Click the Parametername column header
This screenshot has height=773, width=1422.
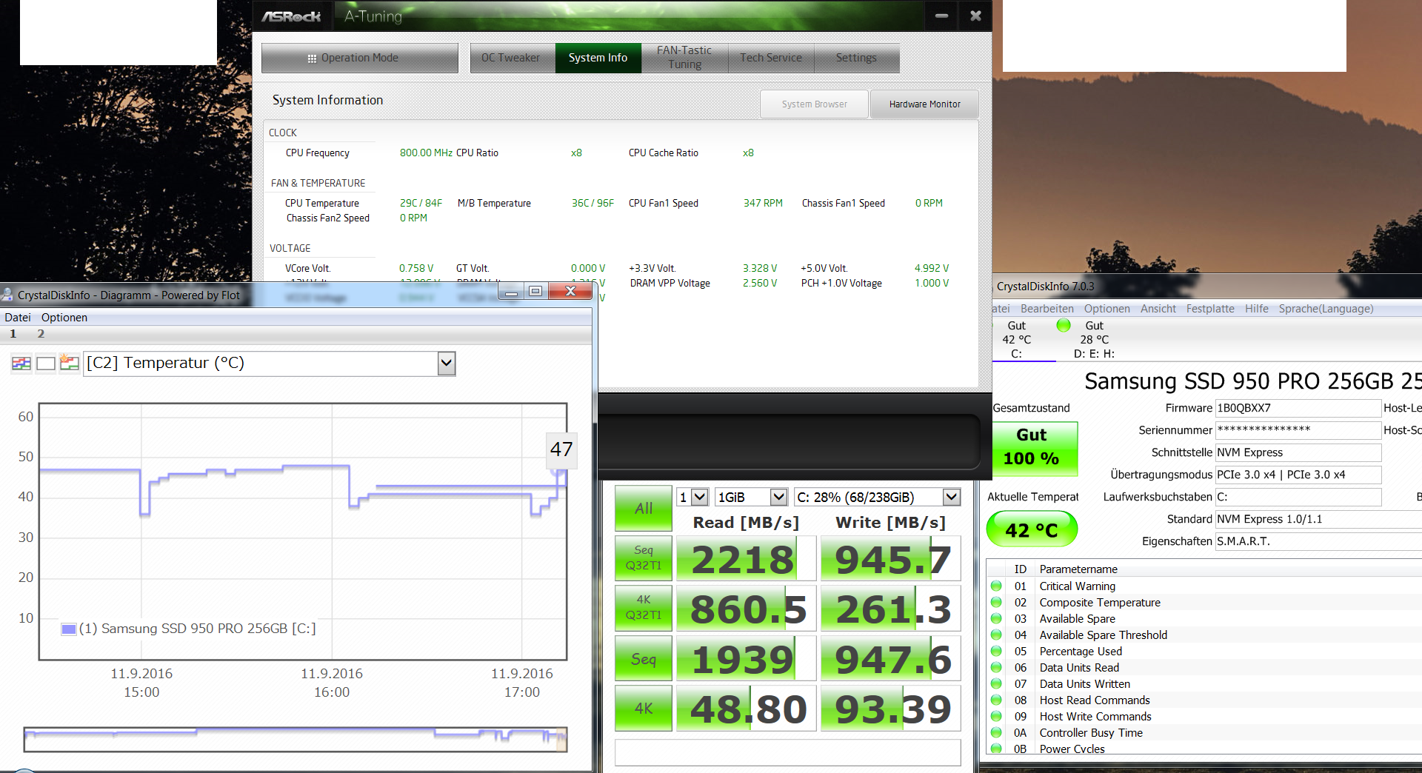pos(1078,569)
